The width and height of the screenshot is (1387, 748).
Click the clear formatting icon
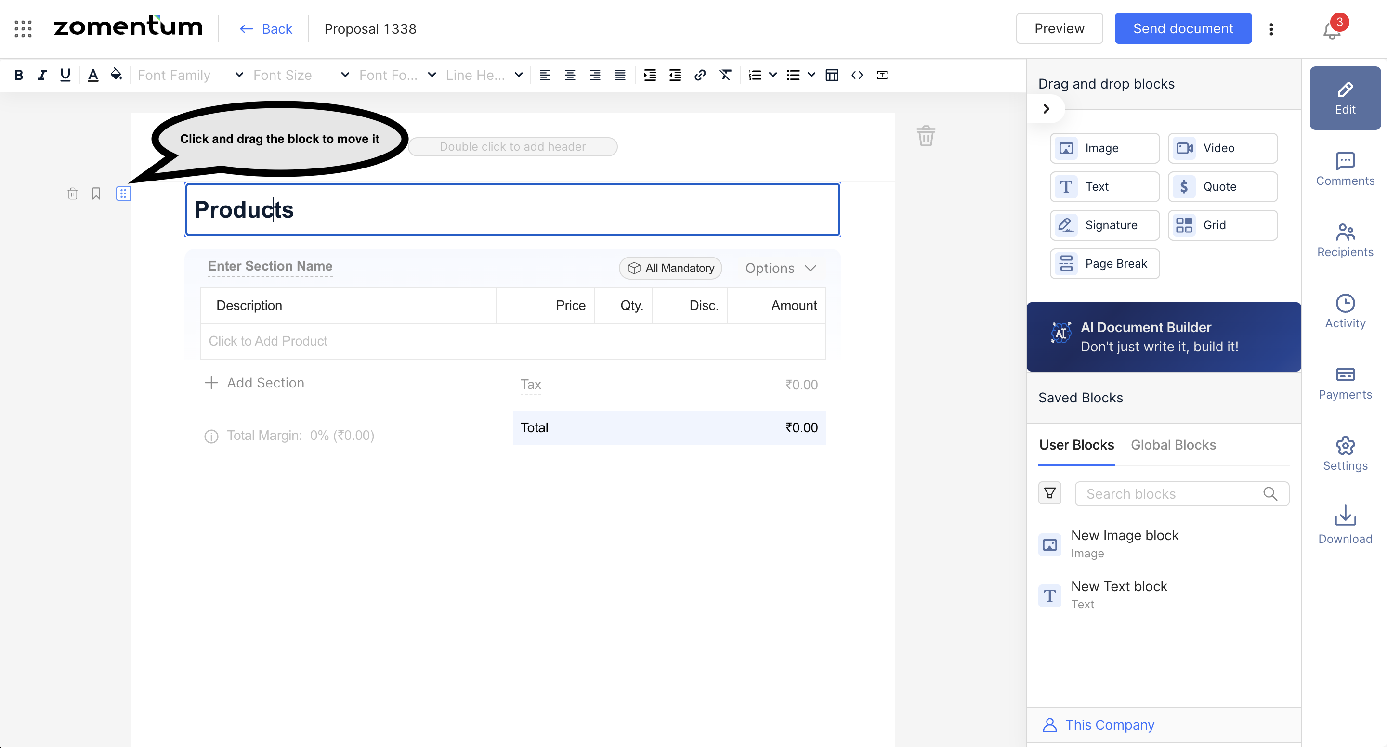(x=725, y=76)
